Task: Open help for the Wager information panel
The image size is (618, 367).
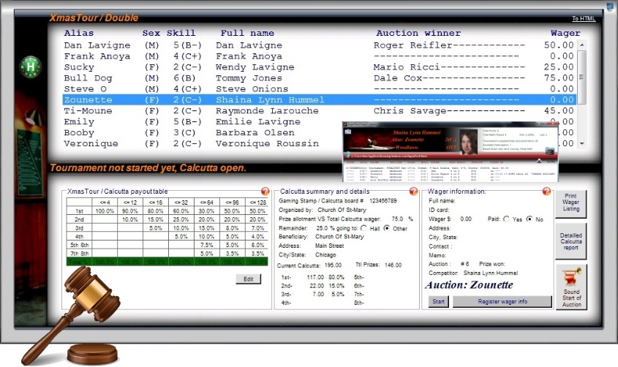Action: point(546,192)
